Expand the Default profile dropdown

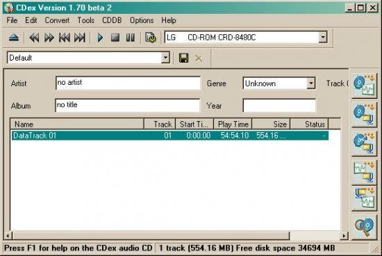click(165, 58)
